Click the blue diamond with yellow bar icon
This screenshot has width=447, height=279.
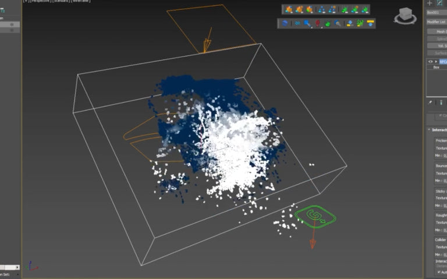[x=350, y=23]
